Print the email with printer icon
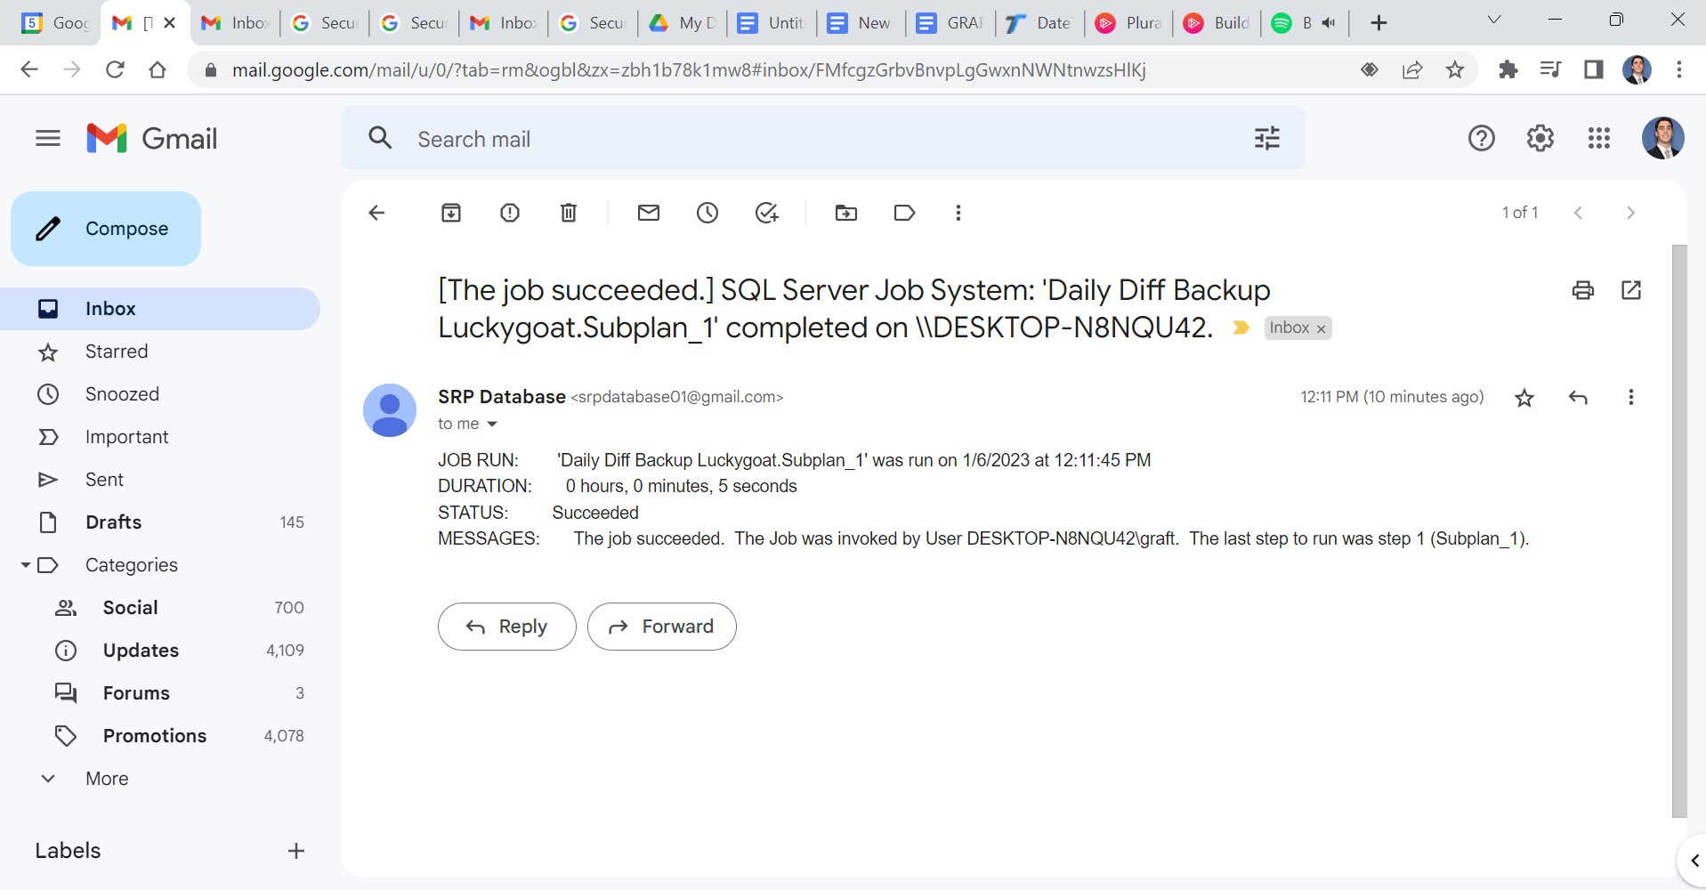 click(1582, 290)
